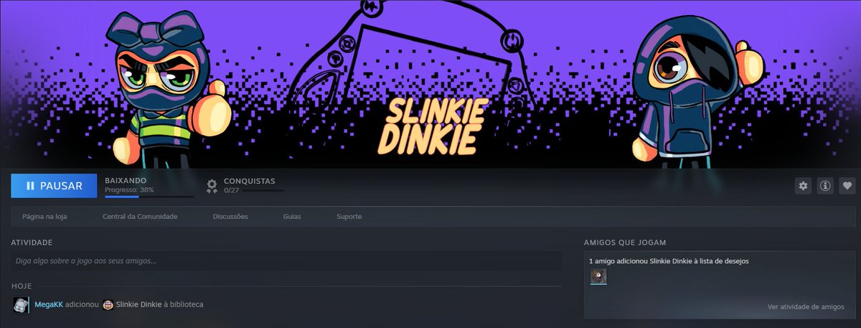861x328 pixels.
Task: Open the Guias tab
Action: [292, 216]
